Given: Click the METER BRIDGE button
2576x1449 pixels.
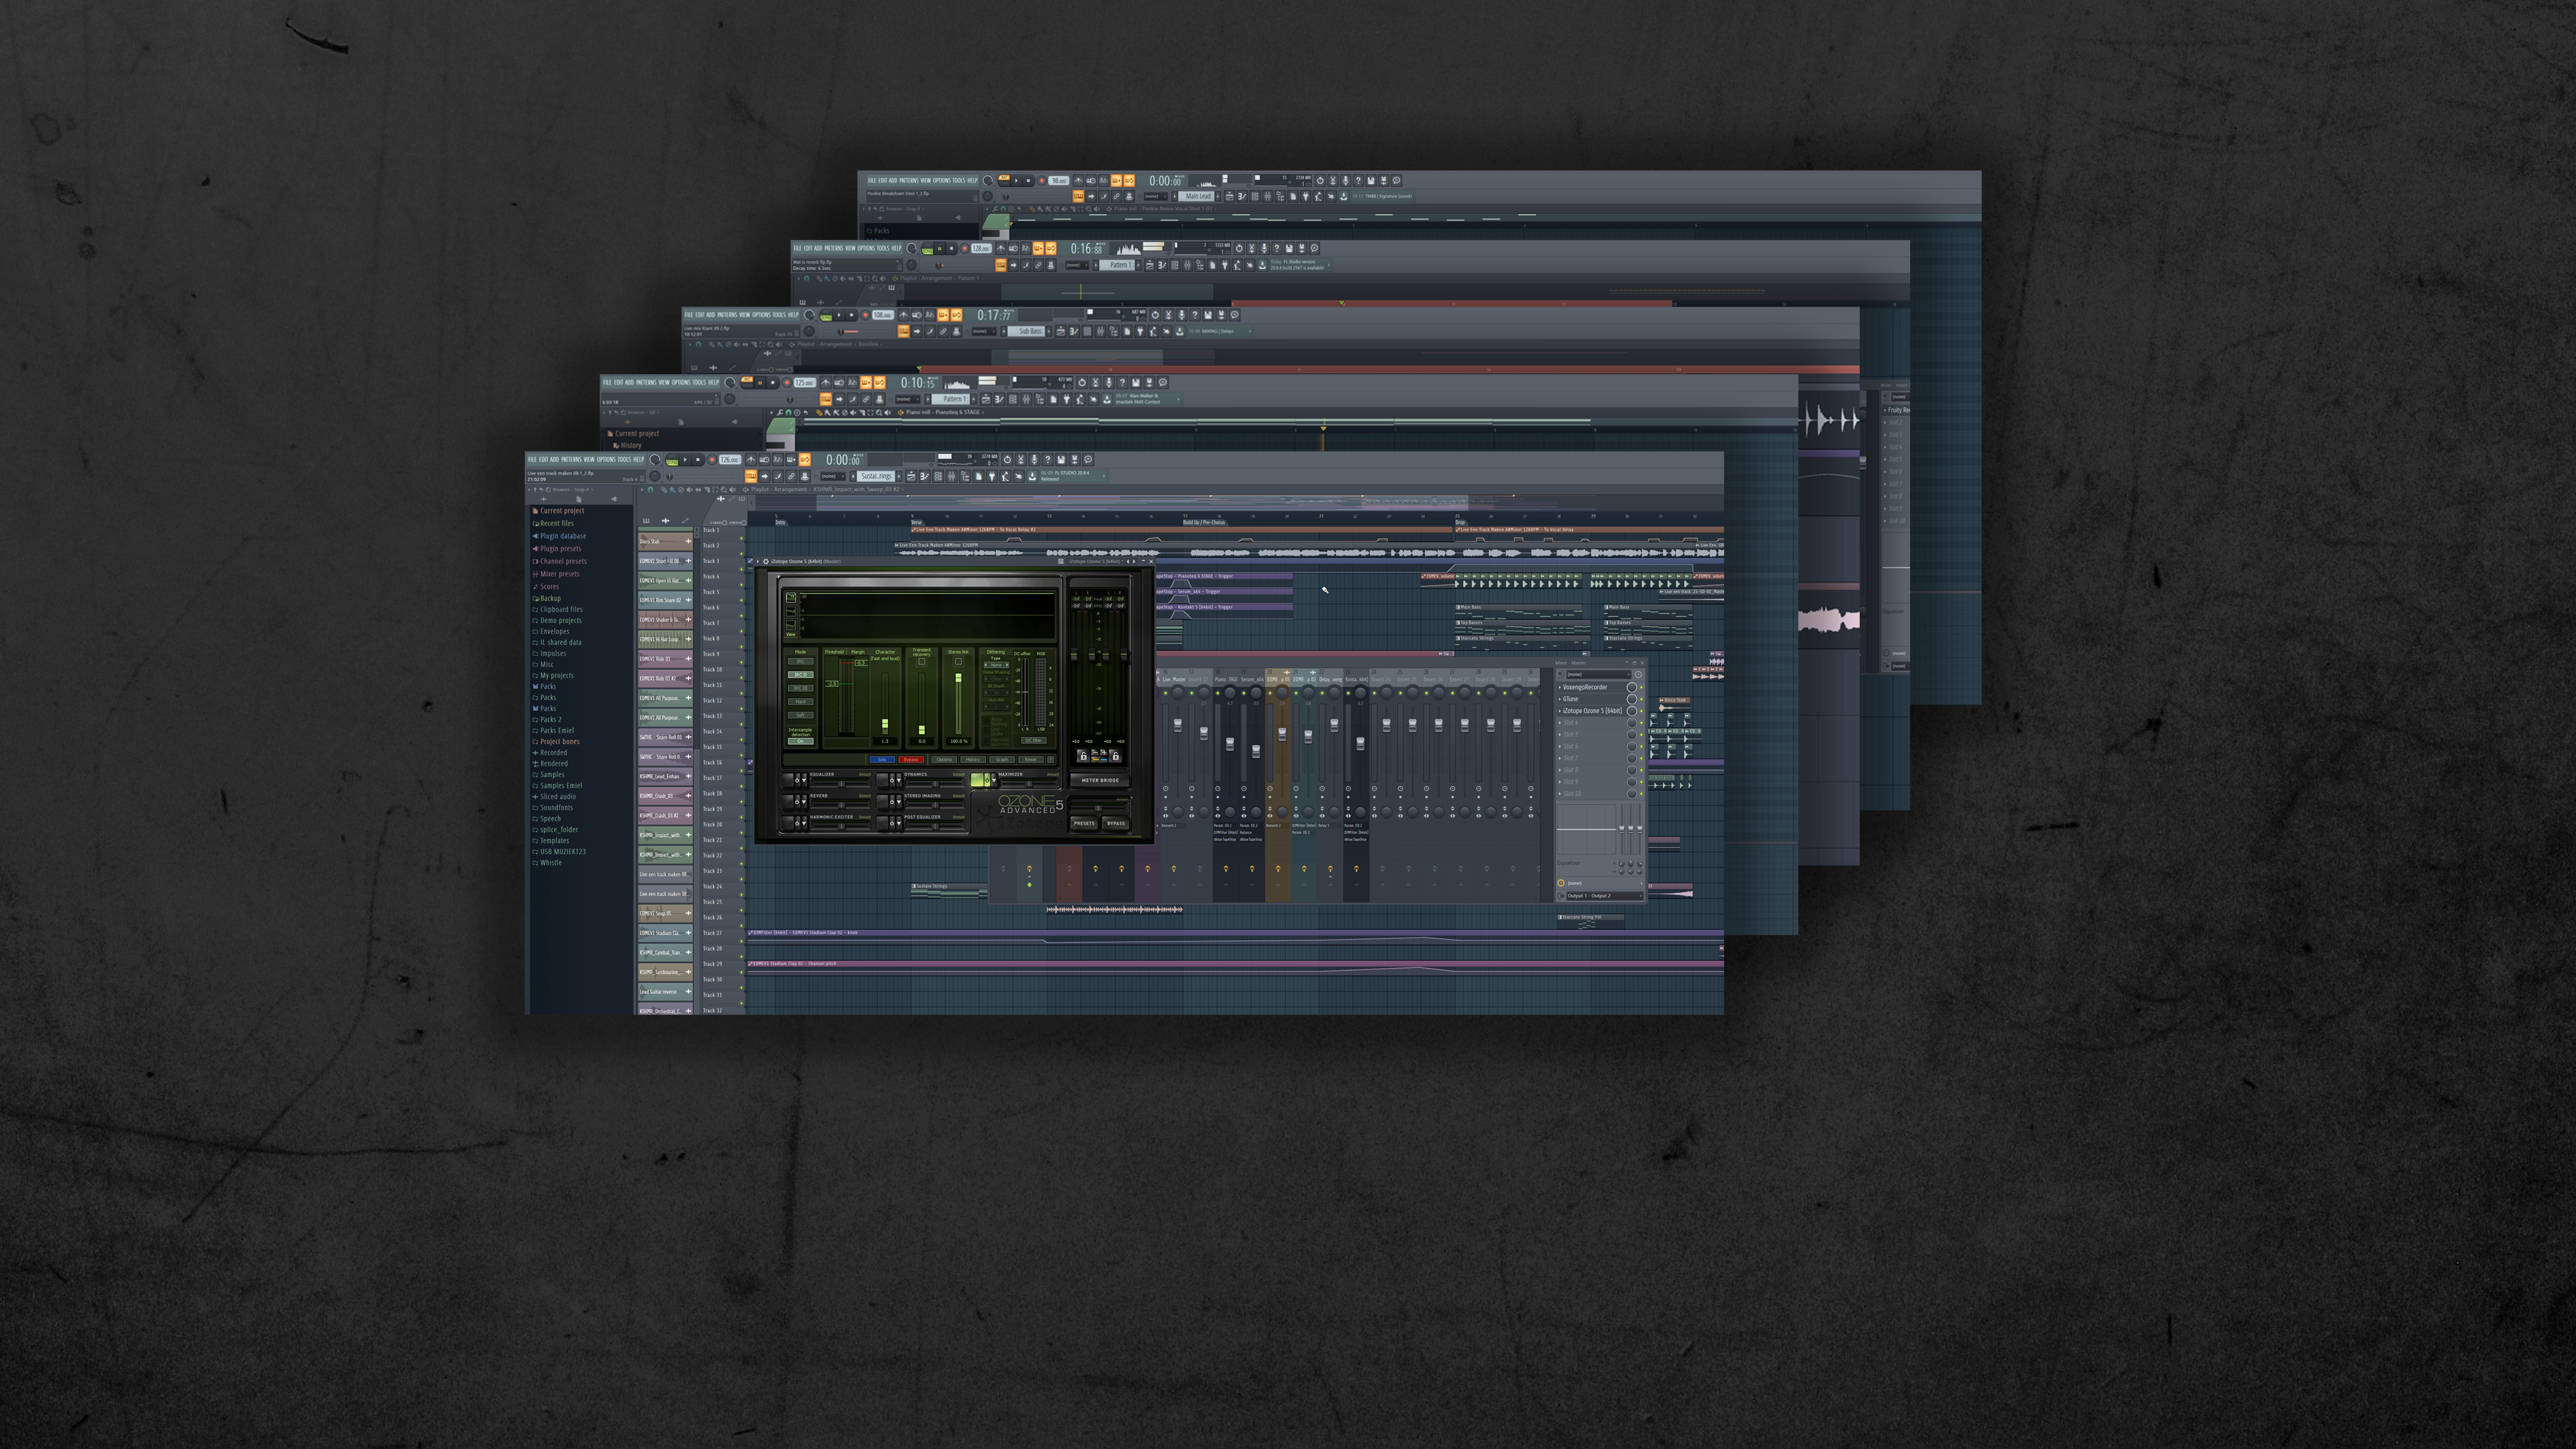Looking at the screenshot, I should [x=1100, y=781].
